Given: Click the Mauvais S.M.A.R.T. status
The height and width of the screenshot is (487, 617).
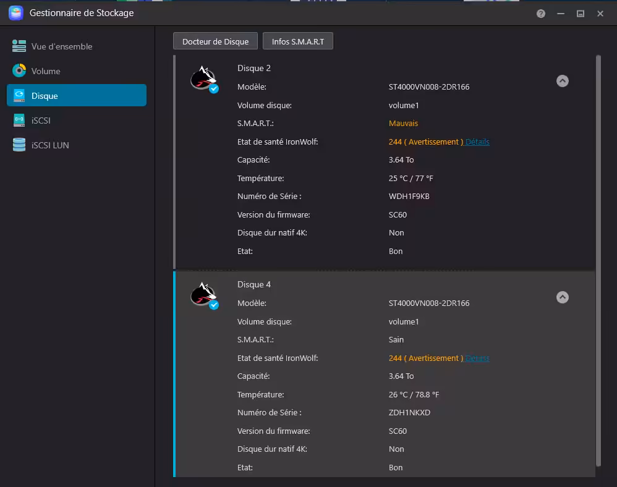Looking at the screenshot, I should tap(403, 123).
